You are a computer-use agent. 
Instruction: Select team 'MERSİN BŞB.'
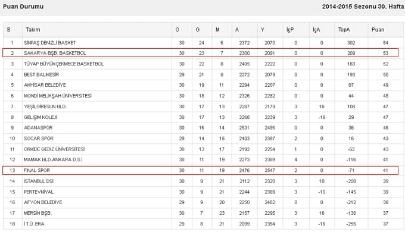point(38,213)
